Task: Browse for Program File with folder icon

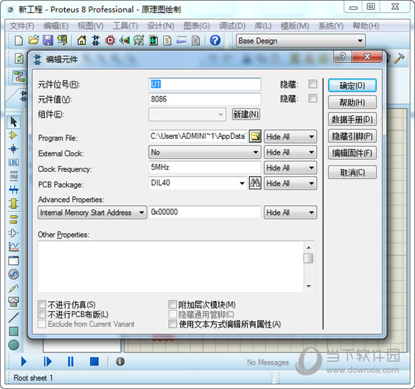Action: (x=255, y=136)
